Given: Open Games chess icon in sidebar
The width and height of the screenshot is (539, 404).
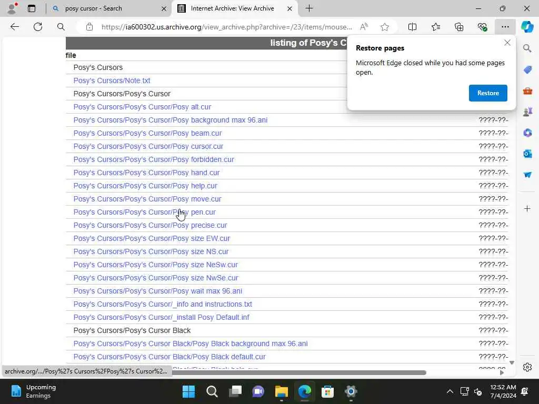Looking at the screenshot, I should (527, 112).
